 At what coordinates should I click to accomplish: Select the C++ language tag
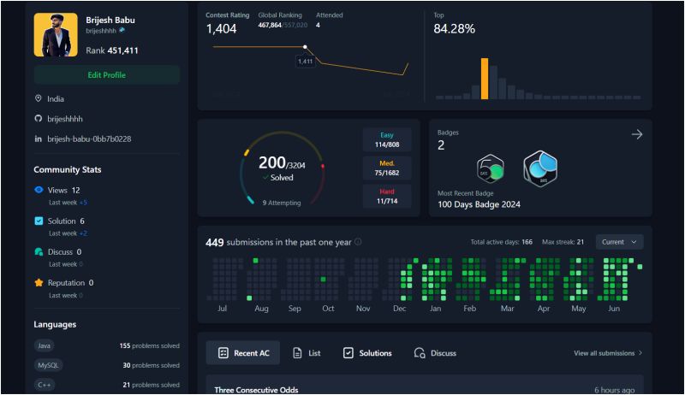tap(45, 385)
